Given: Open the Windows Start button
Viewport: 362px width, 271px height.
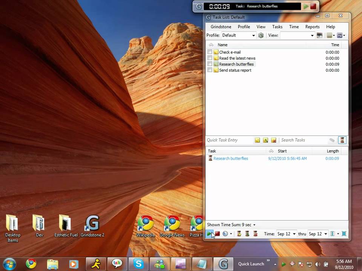Looking at the screenshot, I should coord(9,264).
